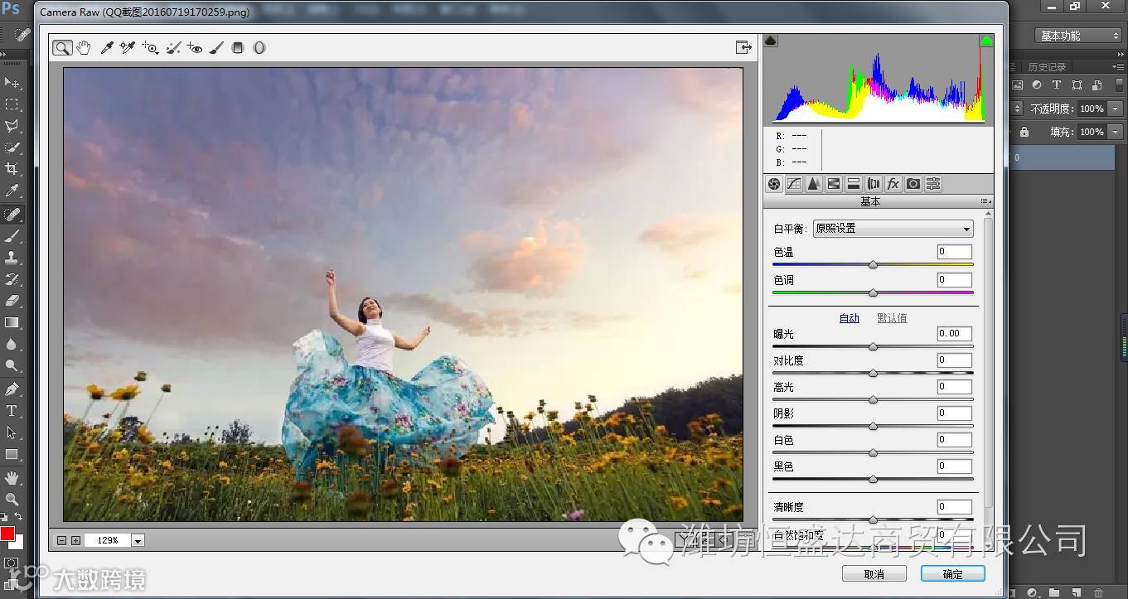Image resolution: width=1128 pixels, height=599 pixels.
Task: Select the Photoshop Blur tool
Action: tap(12, 344)
